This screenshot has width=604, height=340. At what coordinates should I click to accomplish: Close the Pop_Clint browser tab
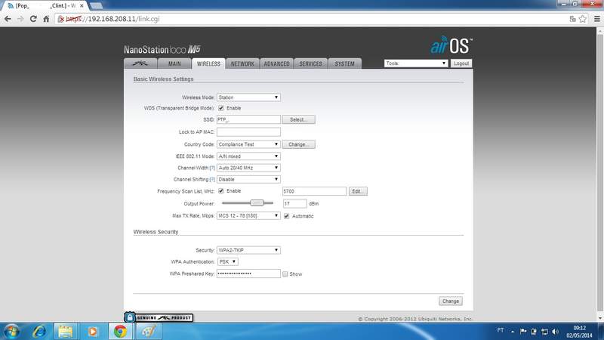pyautogui.click(x=82, y=6)
